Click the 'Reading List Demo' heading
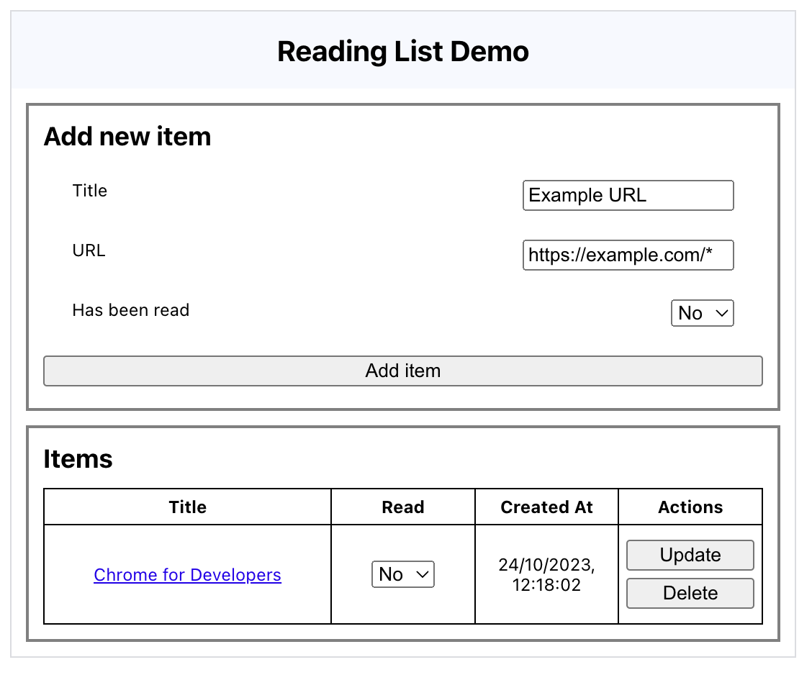The height and width of the screenshot is (675, 812). pos(402,51)
